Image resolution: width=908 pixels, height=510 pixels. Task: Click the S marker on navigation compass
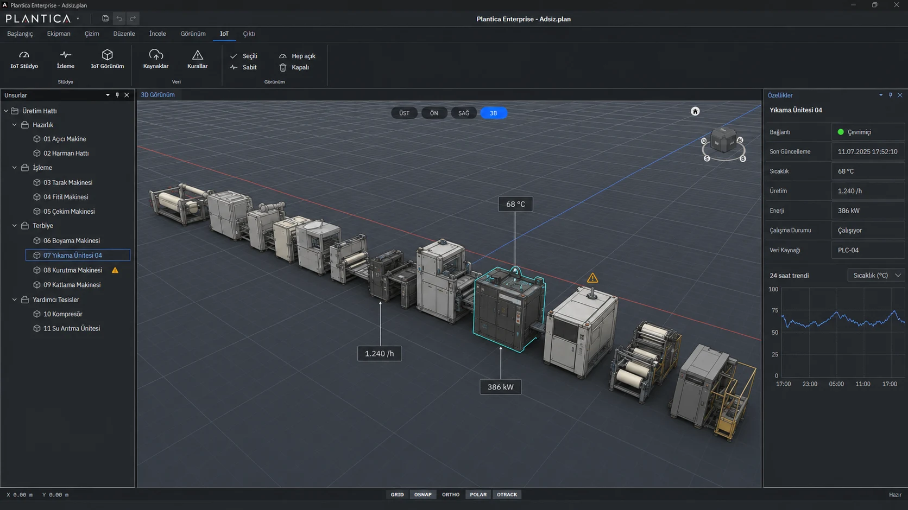point(707,158)
